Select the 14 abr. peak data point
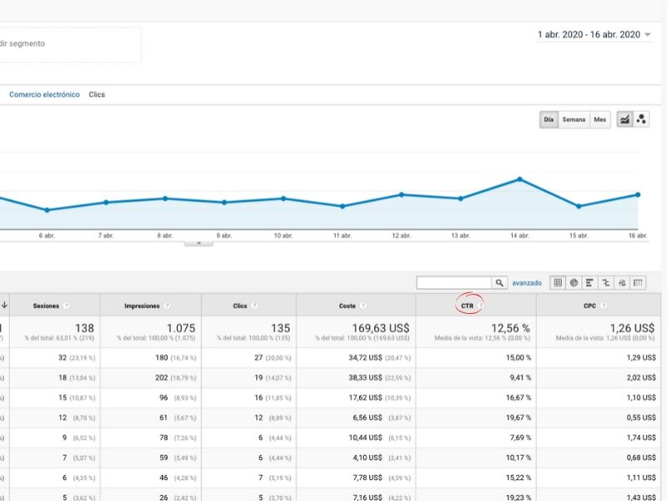This screenshot has width=668, height=501. [519, 180]
